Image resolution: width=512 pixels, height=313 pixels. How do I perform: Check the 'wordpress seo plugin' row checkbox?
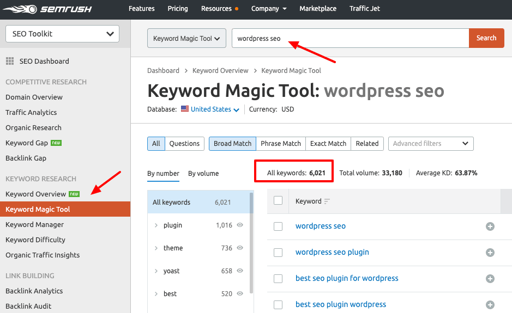tap(278, 253)
